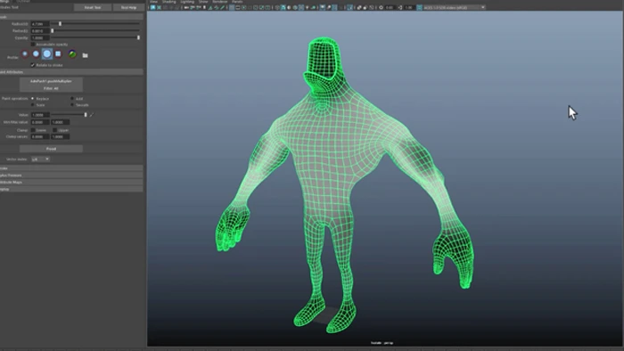Click the lower Clamp values field
This screenshot has height=351, width=624.
[x=40, y=136]
